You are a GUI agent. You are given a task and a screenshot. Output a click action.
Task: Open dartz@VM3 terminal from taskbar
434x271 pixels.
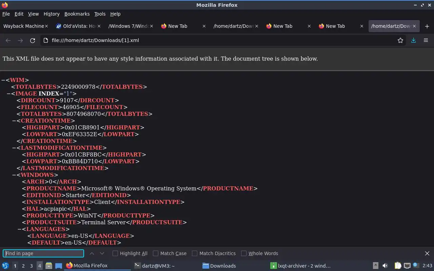165,266
